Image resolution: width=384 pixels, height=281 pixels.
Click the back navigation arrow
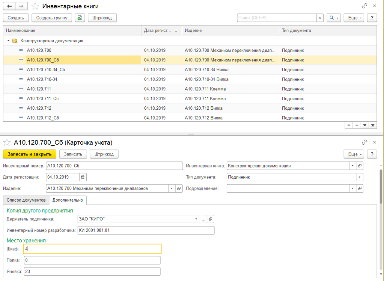click(x=9, y=6)
